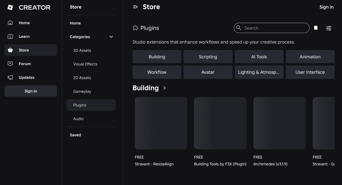Open the Building Tools by F3X thumbnail
Image resolution: width=342 pixels, height=185 pixels.
[x=220, y=123]
